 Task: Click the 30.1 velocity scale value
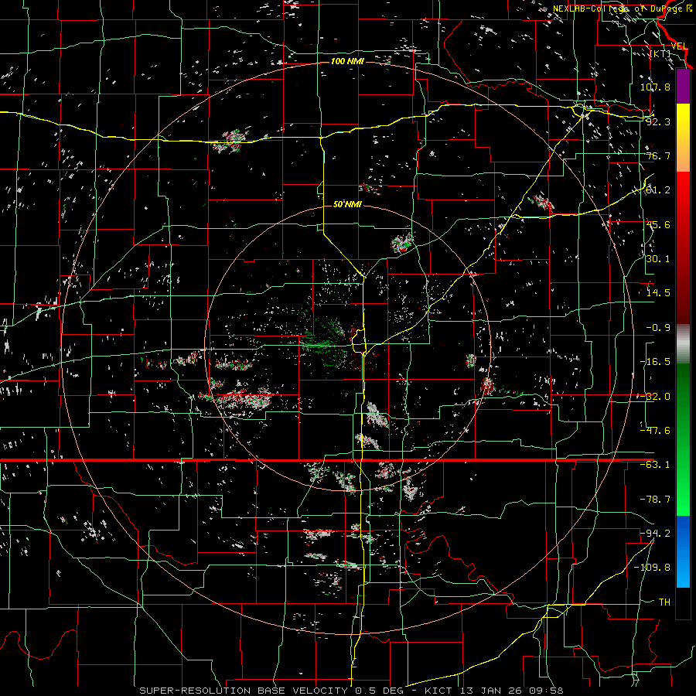click(x=658, y=259)
